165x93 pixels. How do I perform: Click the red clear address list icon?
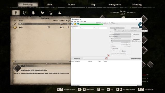coord(106,58)
